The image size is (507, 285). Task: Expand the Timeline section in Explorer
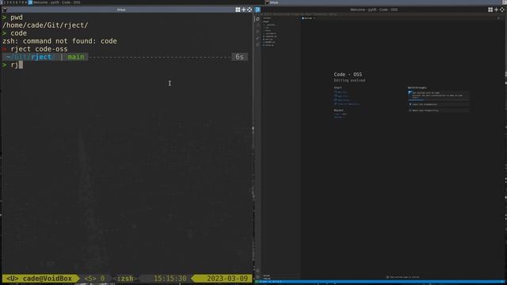coord(280,278)
